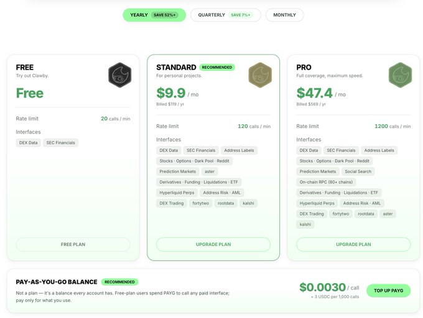Viewport: 423px width, 318px height.
Task: Click rootdata tag in Standard plan
Action: [x=226, y=203]
